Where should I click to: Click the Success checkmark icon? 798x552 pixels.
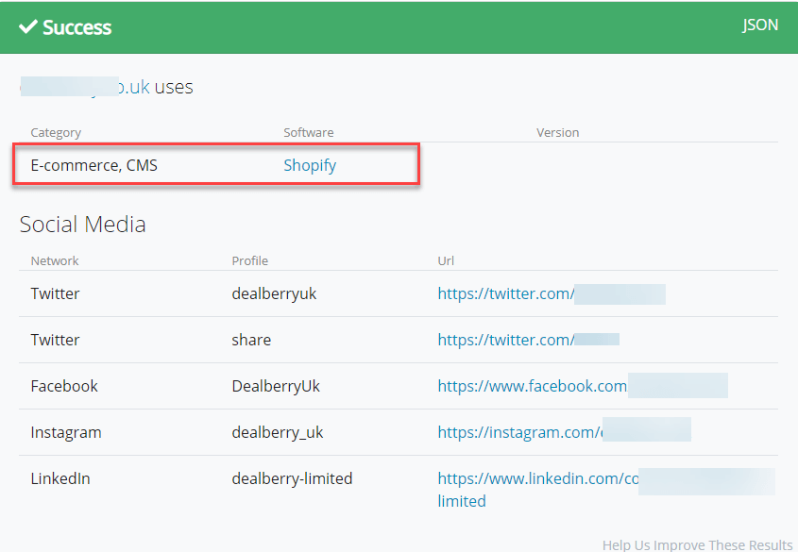pos(28,26)
